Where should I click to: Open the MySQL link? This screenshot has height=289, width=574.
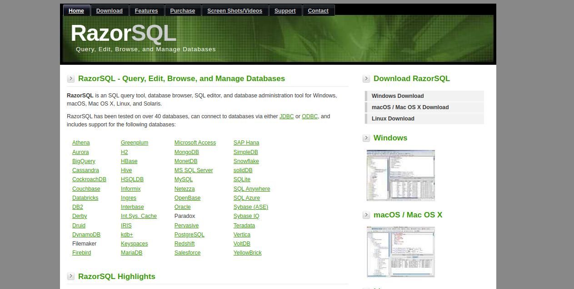coord(184,179)
